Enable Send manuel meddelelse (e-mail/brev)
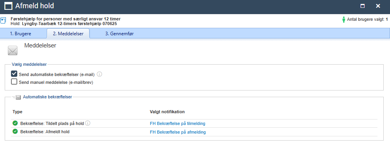 [14, 81]
